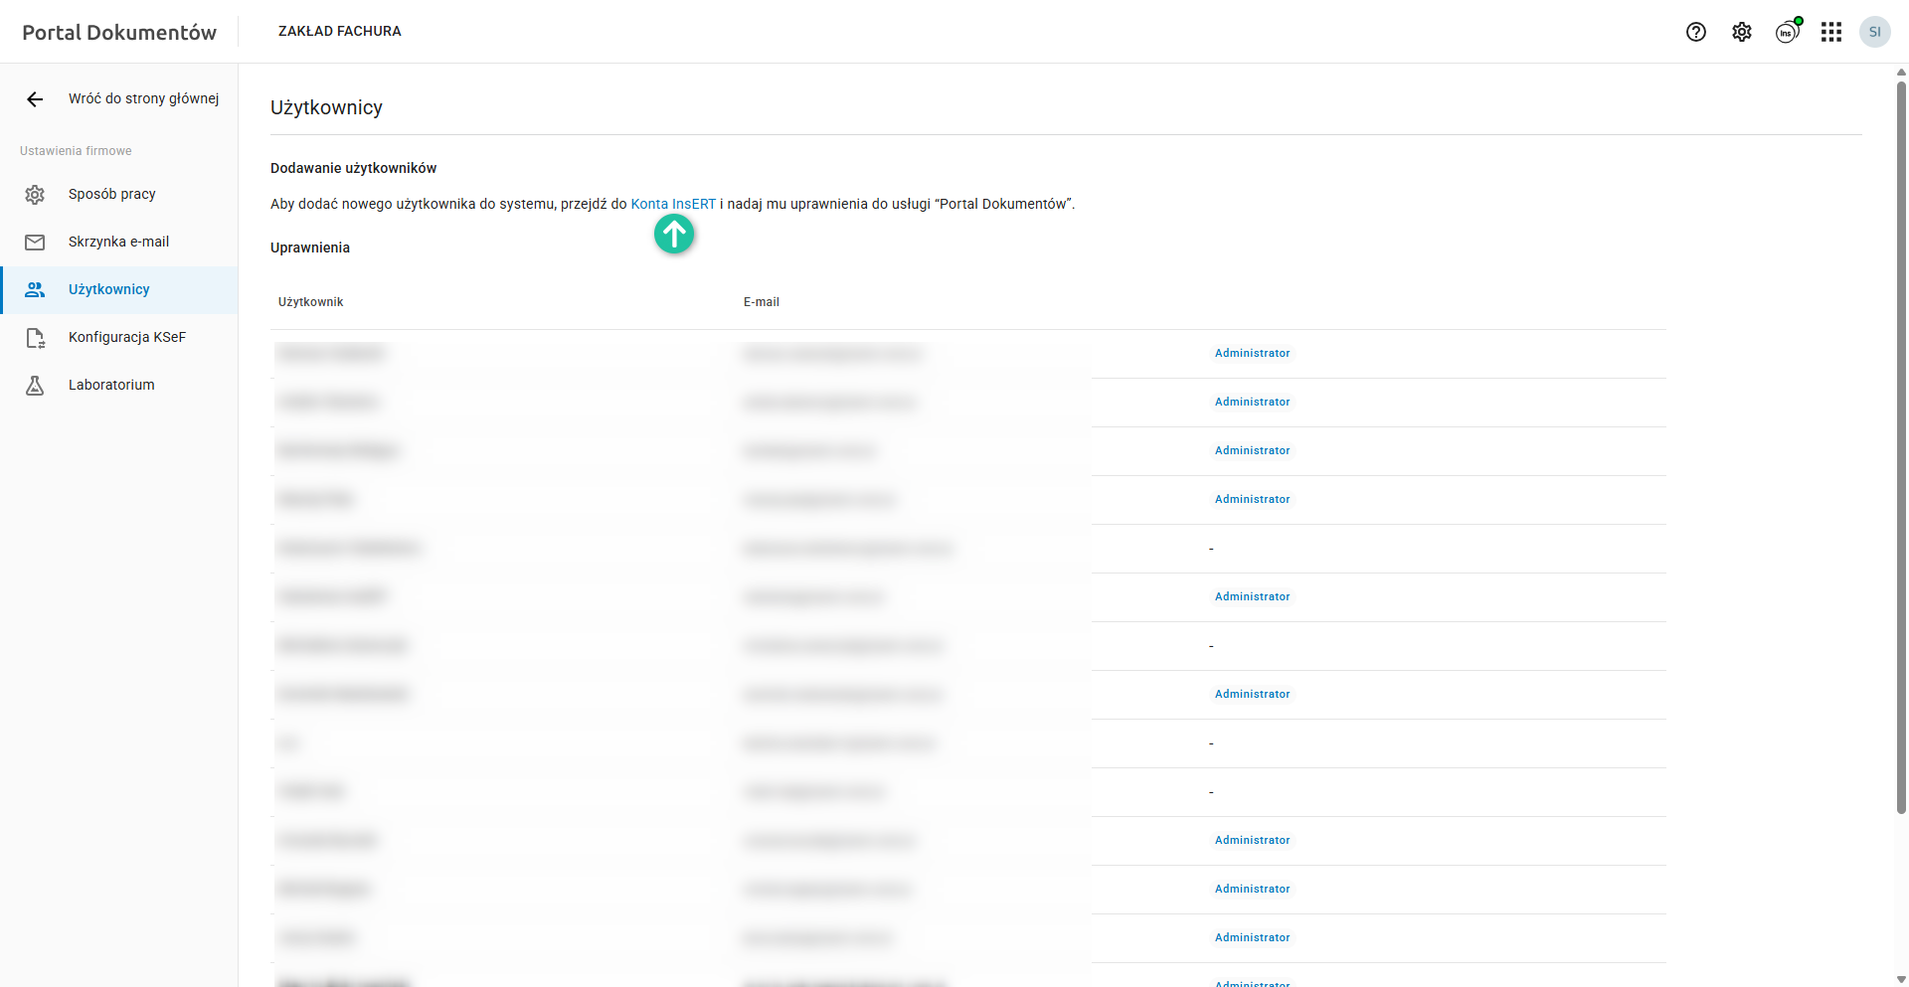
Task: Open settings via the top gear icon
Action: tap(1742, 32)
